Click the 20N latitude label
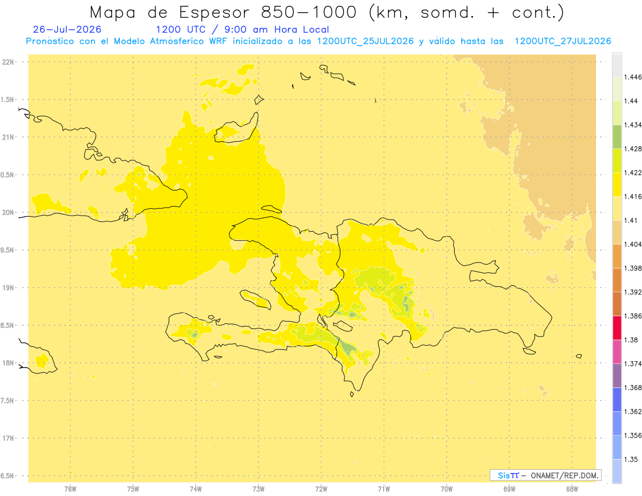The height and width of the screenshot is (496, 642). [x=7, y=212]
